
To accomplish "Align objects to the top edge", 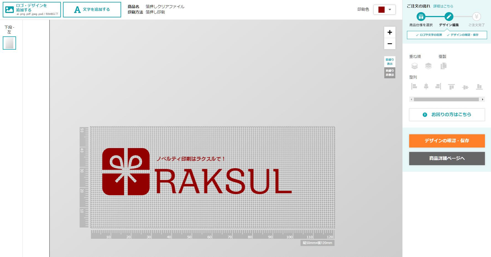I will (x=451, y=87).
